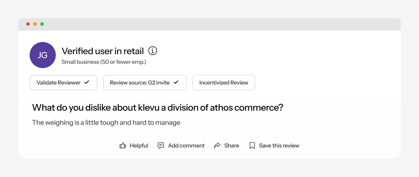
Task: Click the Add comment speech bubble icon
Action: click(x=161, y=146)
